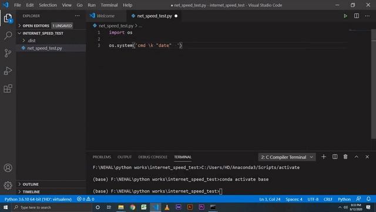The image size is (376, 212).
Task: Change line ending via CRLF
Action: pyautogui.click(x=328, y=199)
